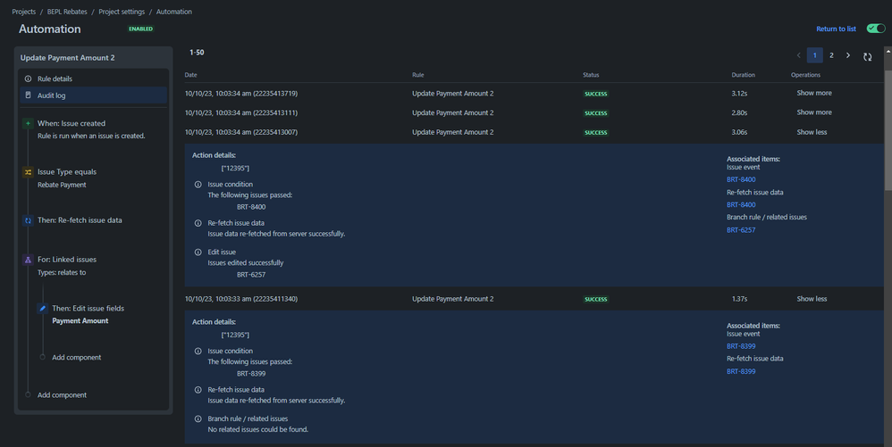Click the Update Payment Amount 2 rule title
This screenshot has width=892, height=447.
[x=67, y=58]
